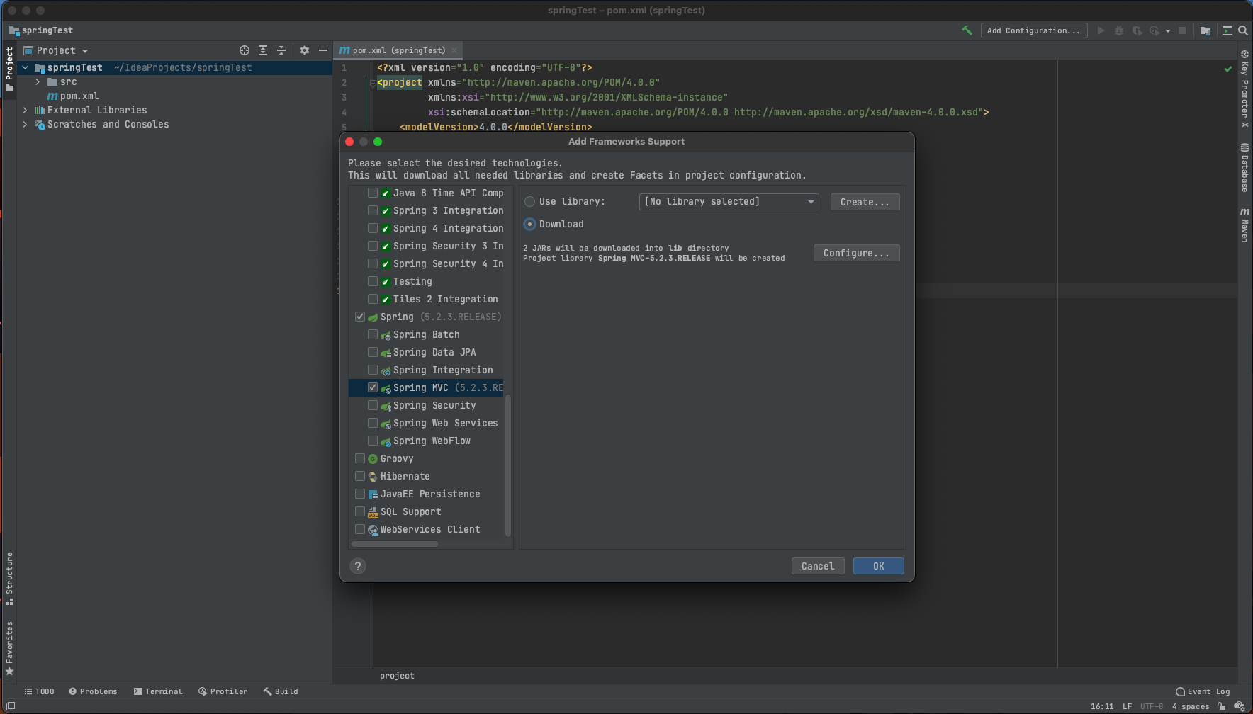Collapse the springTest project node
Viewport: 1253px width, 714px height.
26,67
